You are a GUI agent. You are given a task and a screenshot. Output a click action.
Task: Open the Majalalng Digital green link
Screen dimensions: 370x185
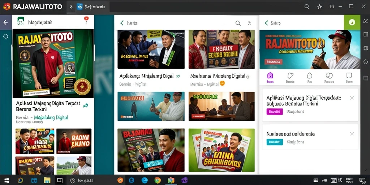pos(51,117)
